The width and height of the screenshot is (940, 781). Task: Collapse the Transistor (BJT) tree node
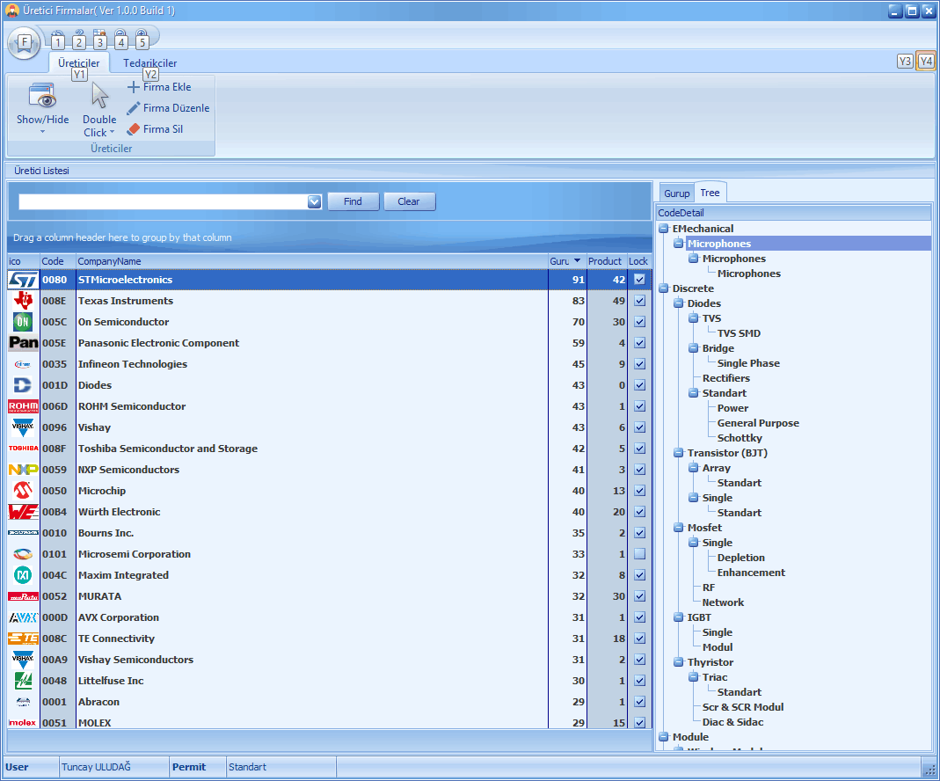(x=679, y=453)
